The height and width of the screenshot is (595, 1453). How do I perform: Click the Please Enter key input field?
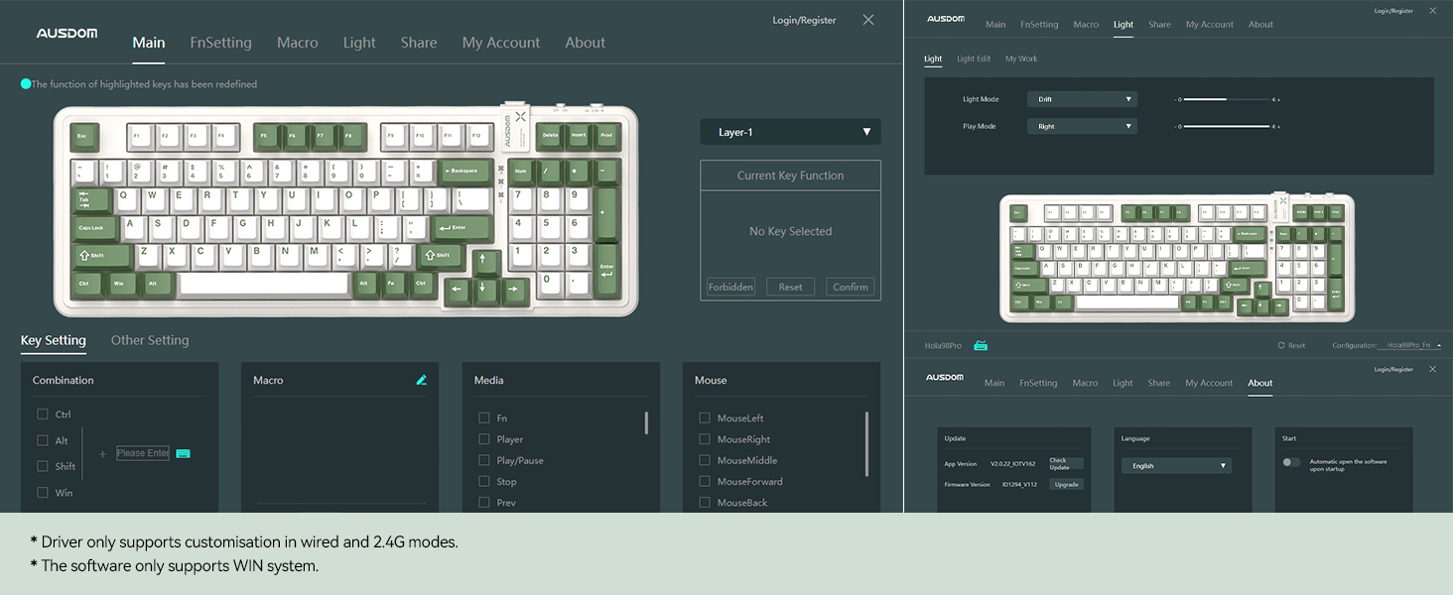143,453
